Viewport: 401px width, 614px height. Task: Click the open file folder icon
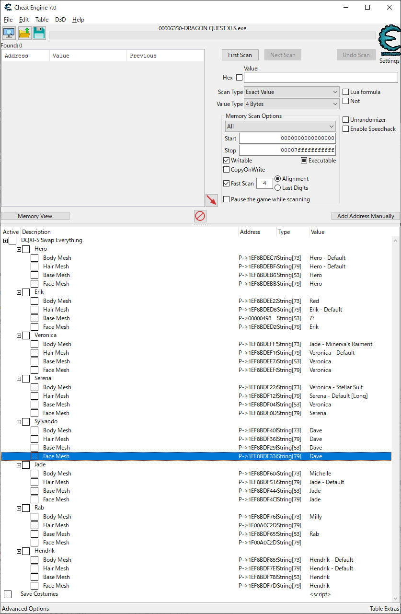(24, 33)
